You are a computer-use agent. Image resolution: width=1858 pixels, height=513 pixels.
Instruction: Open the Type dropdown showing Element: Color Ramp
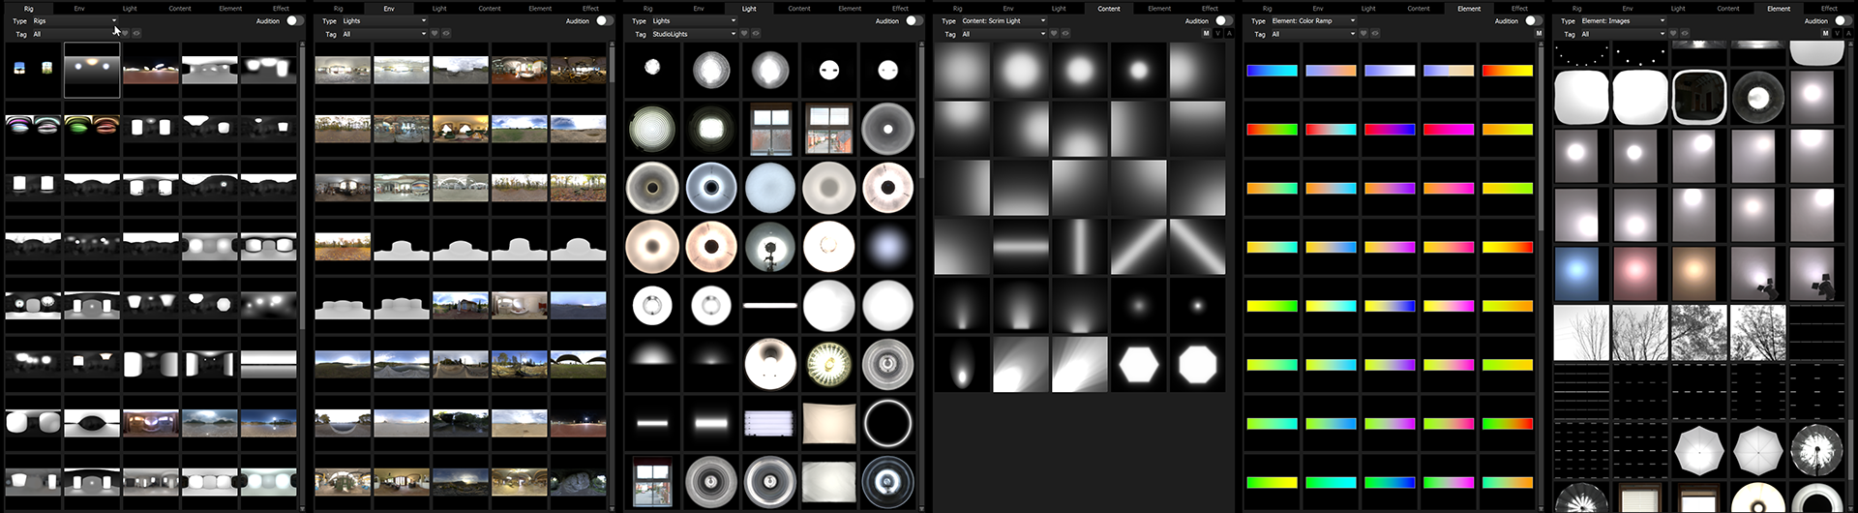pos(1313,20)
